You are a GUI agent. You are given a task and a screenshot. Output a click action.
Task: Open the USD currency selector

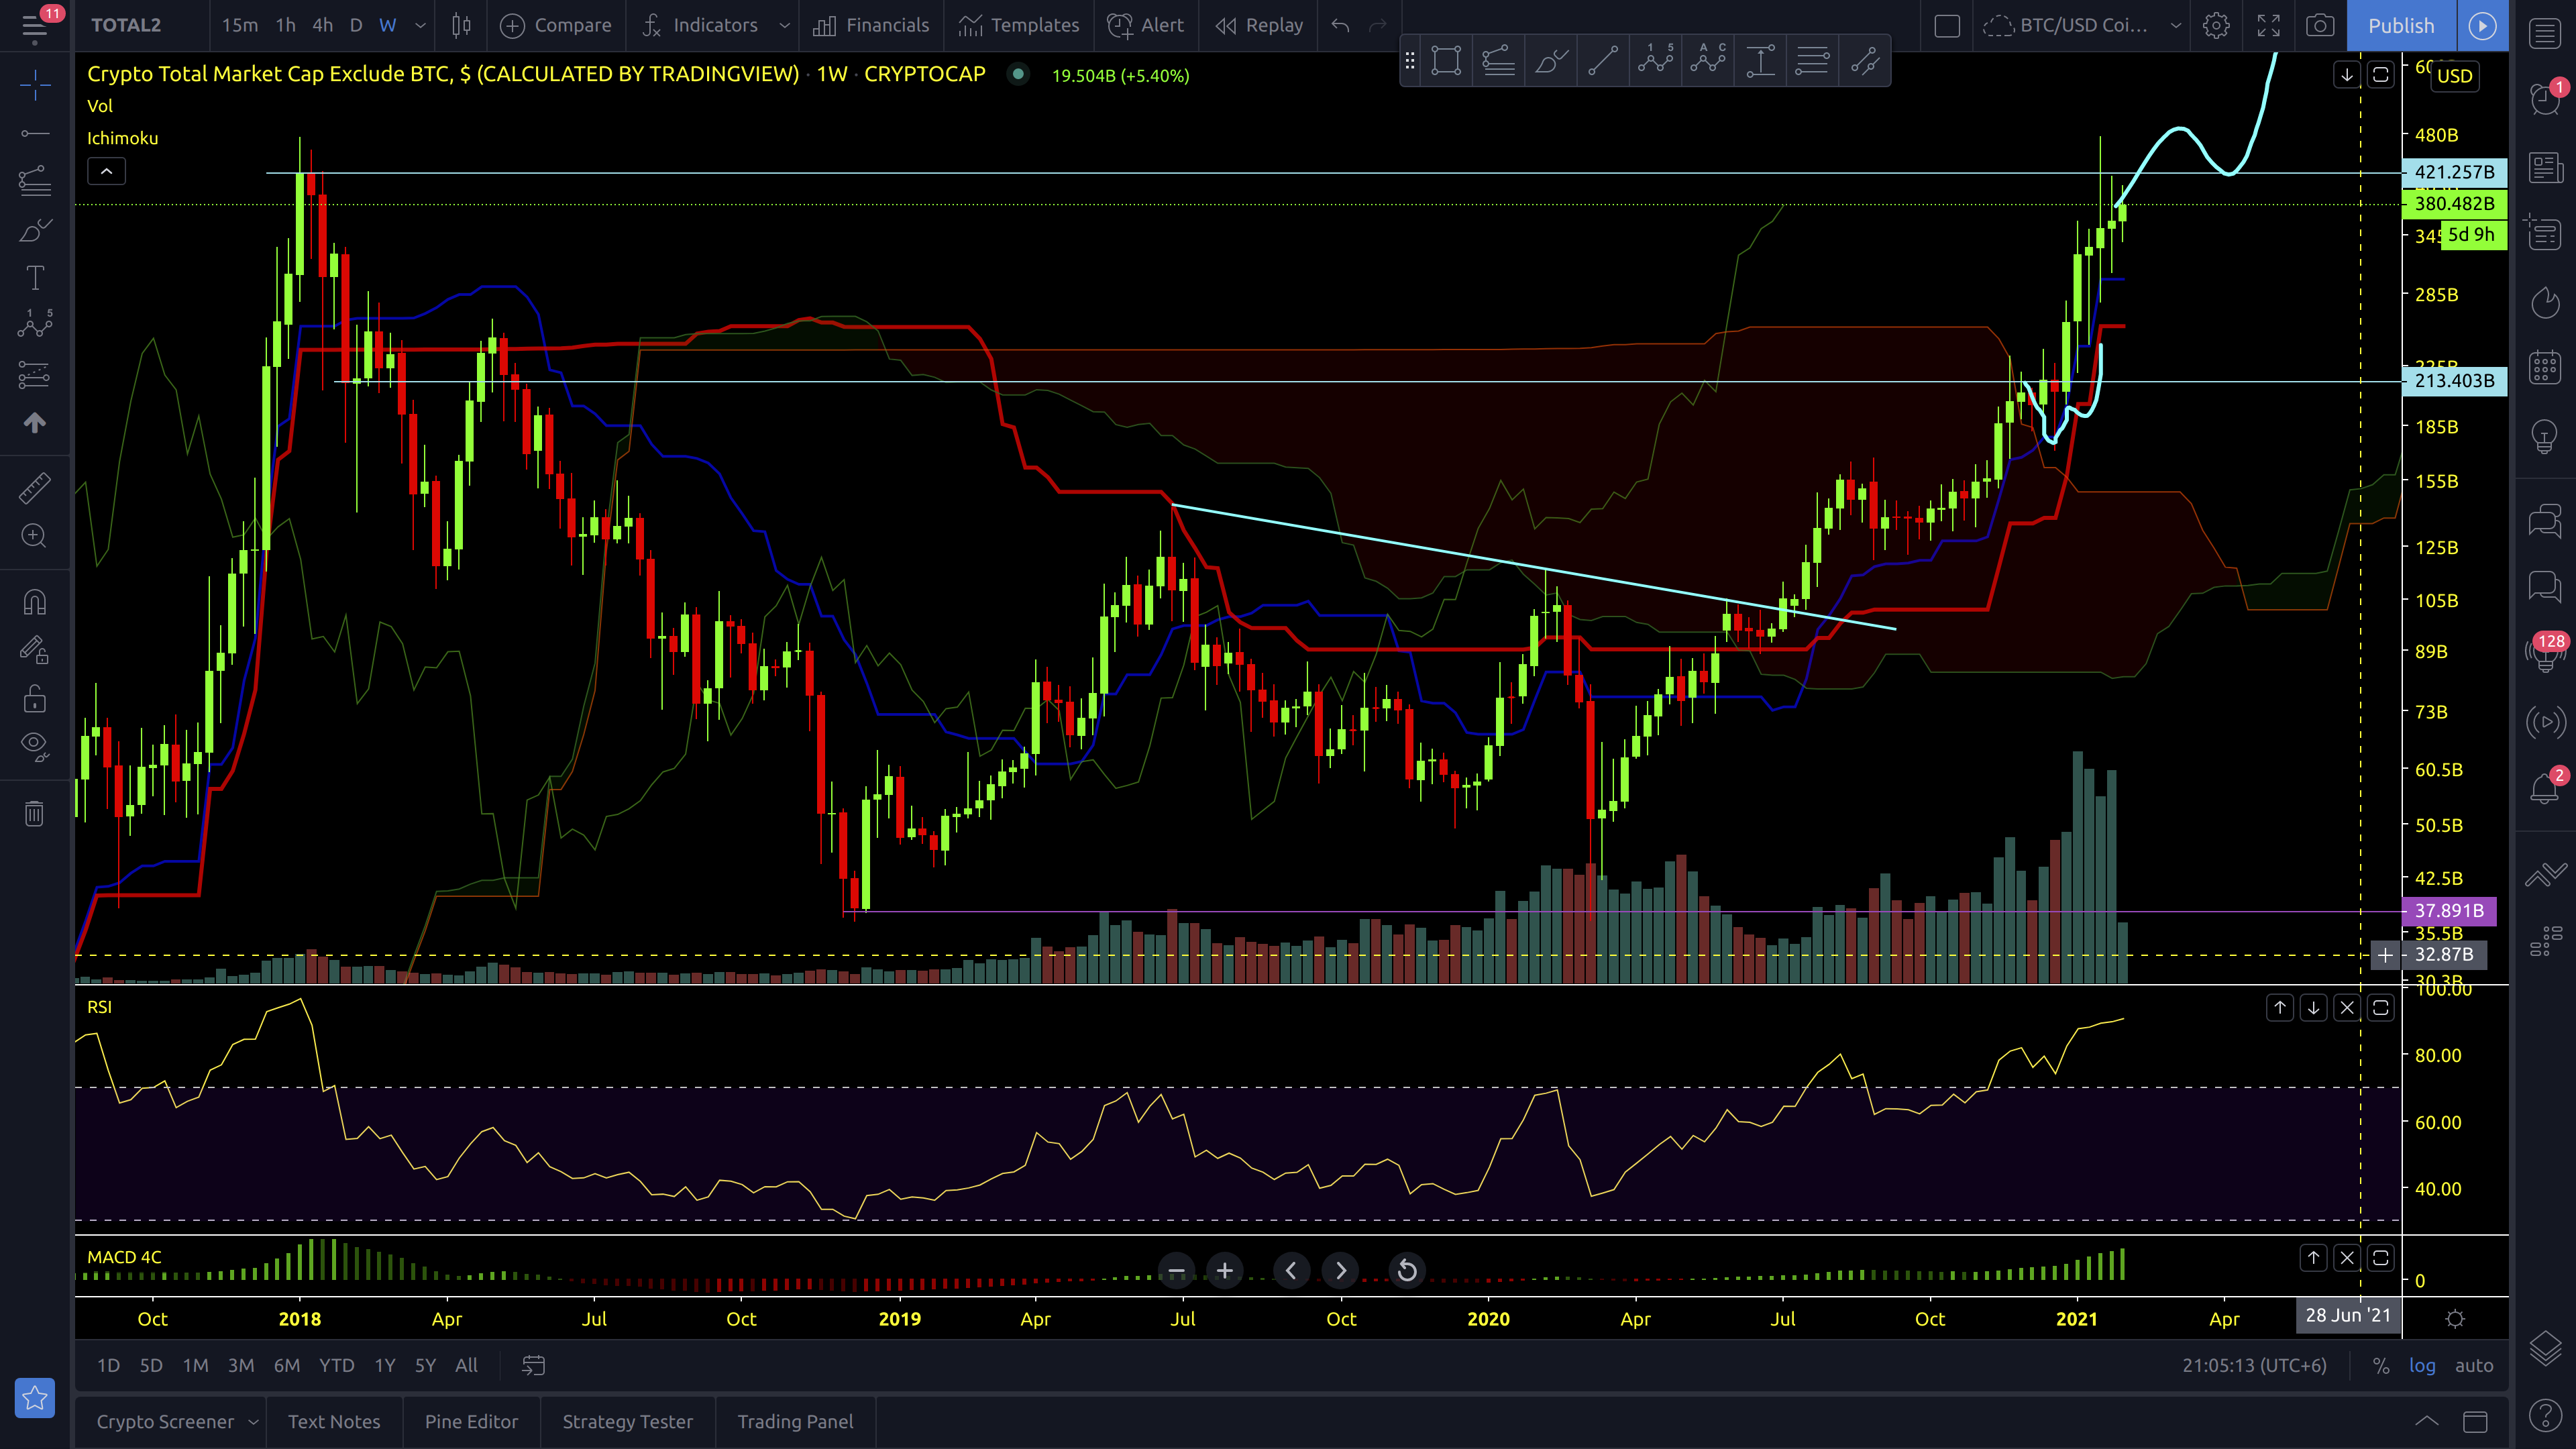pyautogui.click(x=2454, y=76)
